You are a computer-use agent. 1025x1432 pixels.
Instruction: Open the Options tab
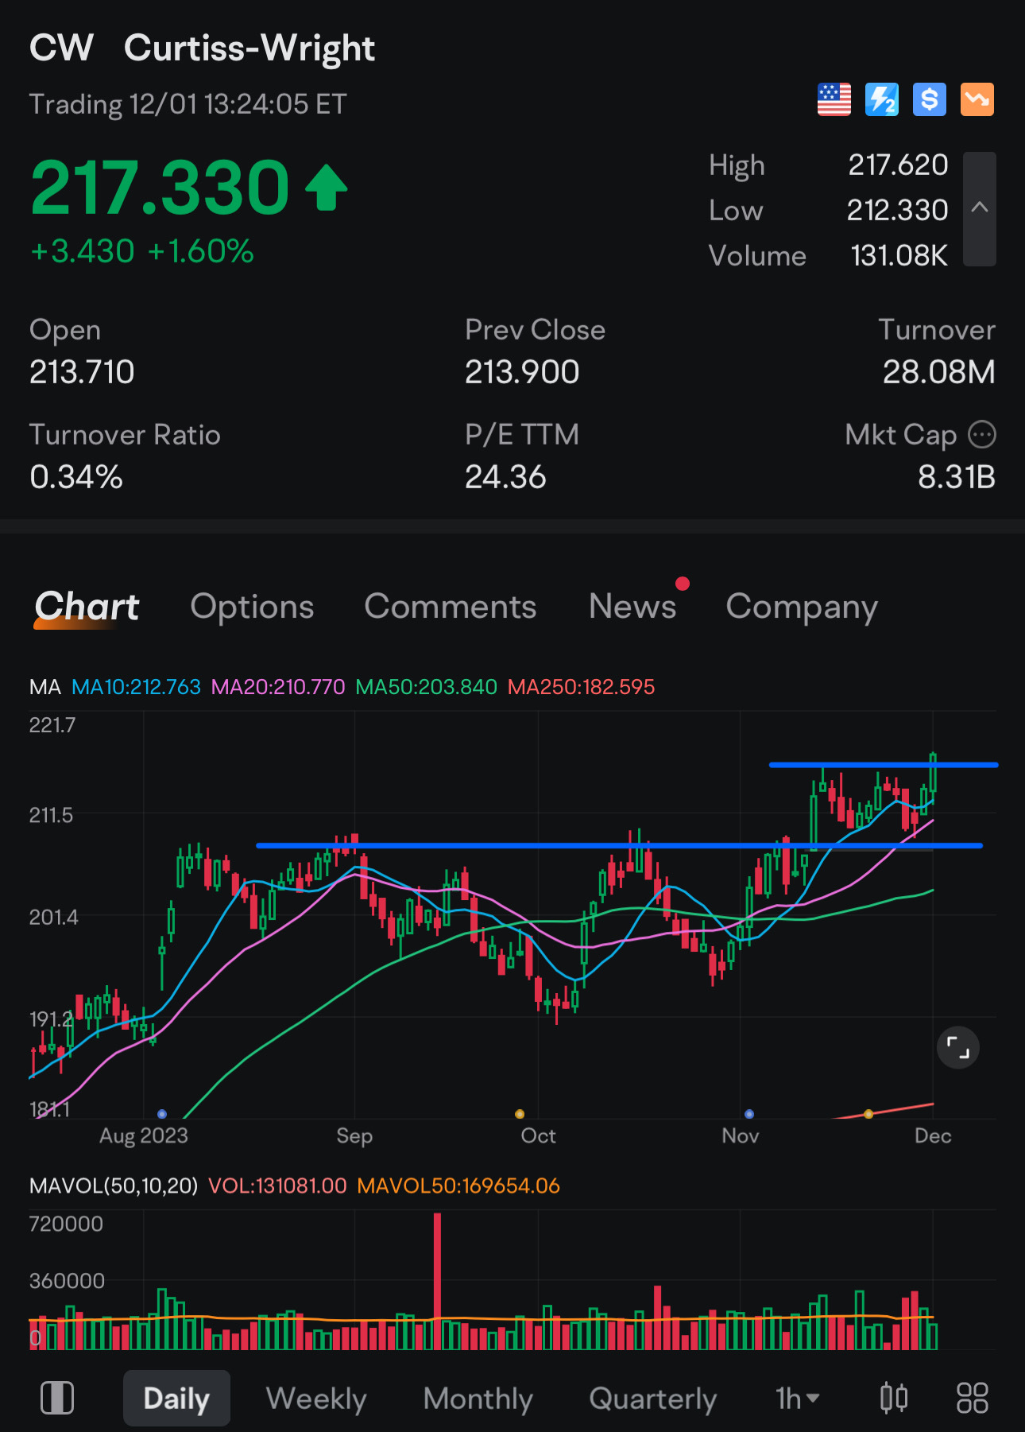pos(252,607)
